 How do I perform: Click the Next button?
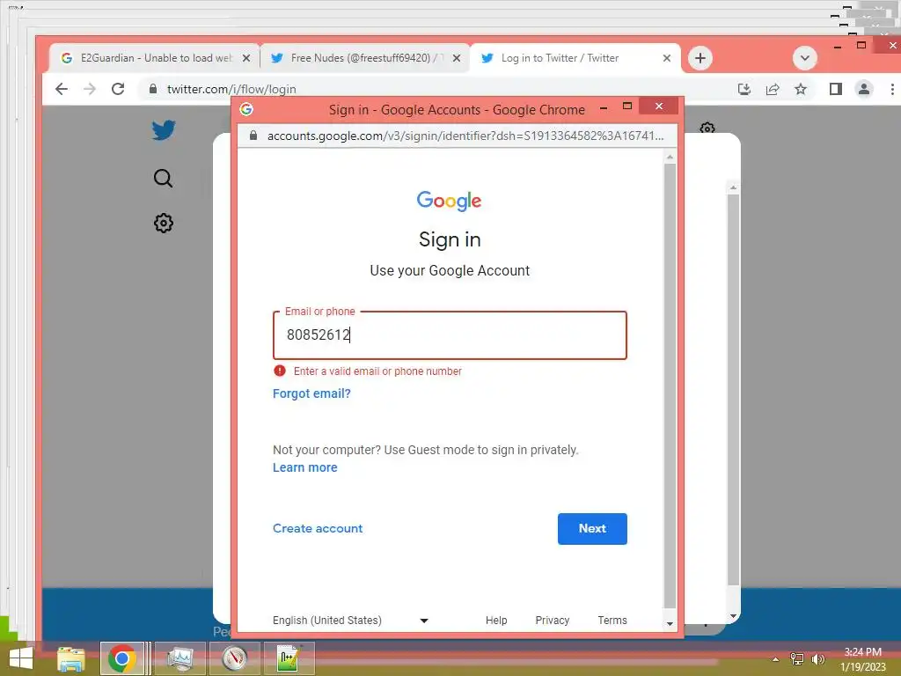click(x=592, y=529)
